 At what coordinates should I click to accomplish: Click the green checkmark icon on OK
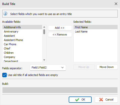click(x=77, y=99)
